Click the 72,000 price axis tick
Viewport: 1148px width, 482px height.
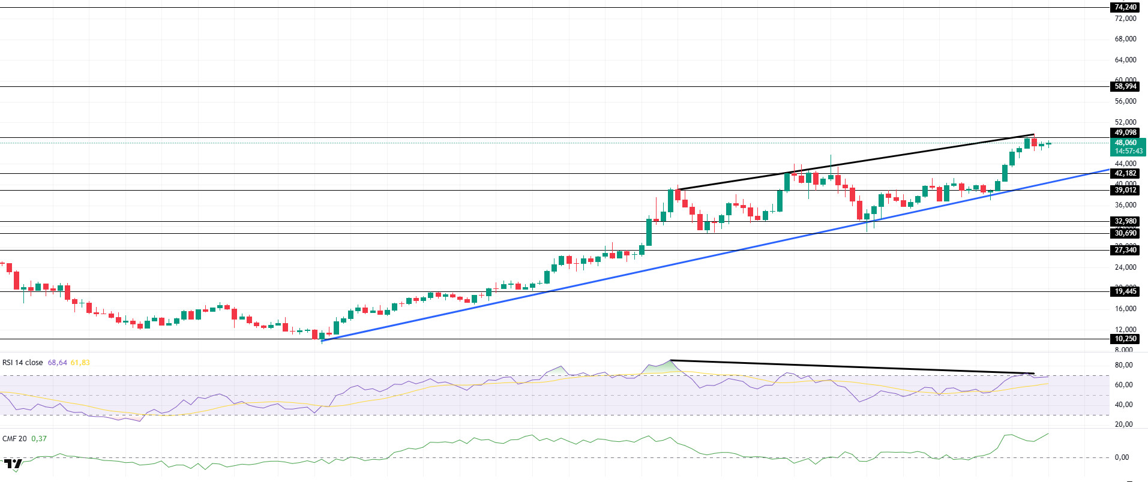[1125, 19]
